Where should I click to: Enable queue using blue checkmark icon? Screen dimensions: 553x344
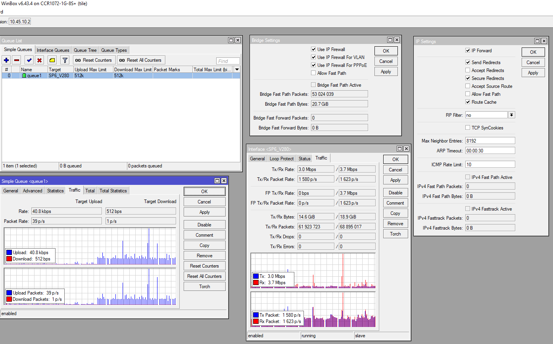(x=29, y=60)
